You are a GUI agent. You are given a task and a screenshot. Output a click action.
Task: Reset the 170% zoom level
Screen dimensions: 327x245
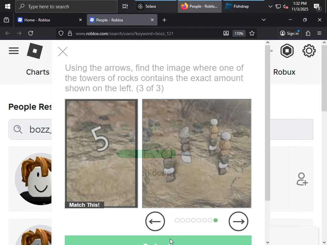click(x=239, y=33)
